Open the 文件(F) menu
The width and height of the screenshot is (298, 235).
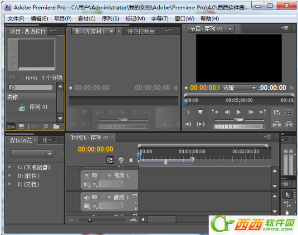click(x=16, y=19)
